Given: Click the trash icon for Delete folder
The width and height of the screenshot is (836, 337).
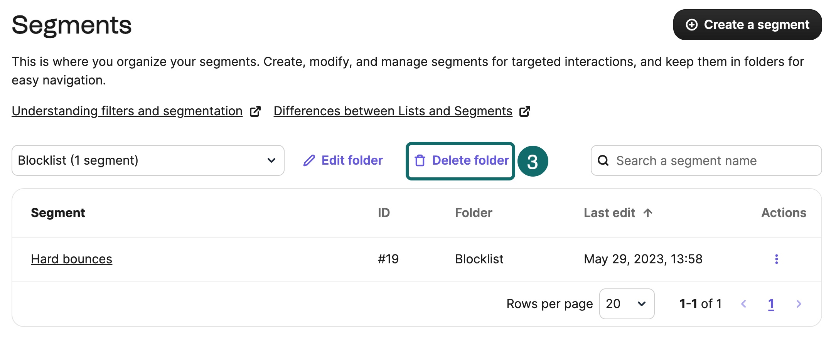Looking at the screenshot, I should 420,160.
